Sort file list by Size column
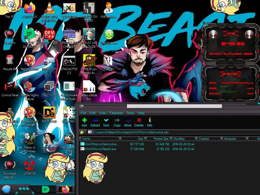 coord(133,139)
